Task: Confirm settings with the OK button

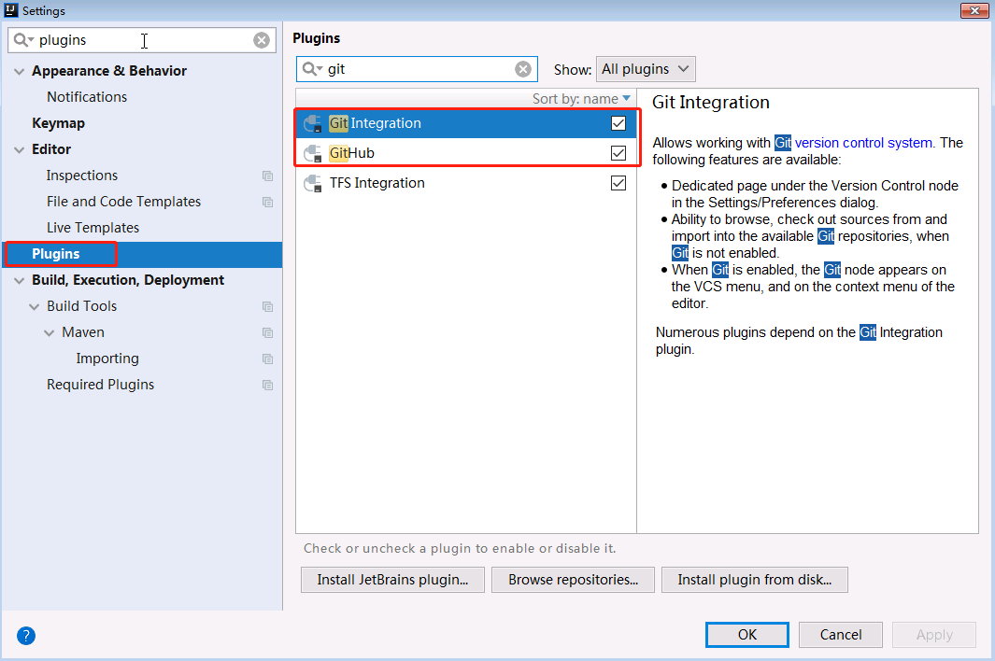Action: point(746,635)
